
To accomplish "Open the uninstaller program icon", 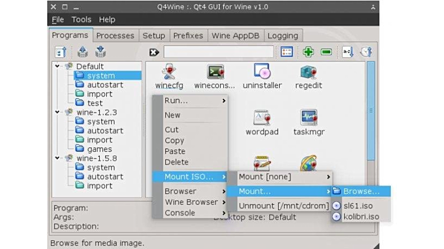I will point(262,72).
